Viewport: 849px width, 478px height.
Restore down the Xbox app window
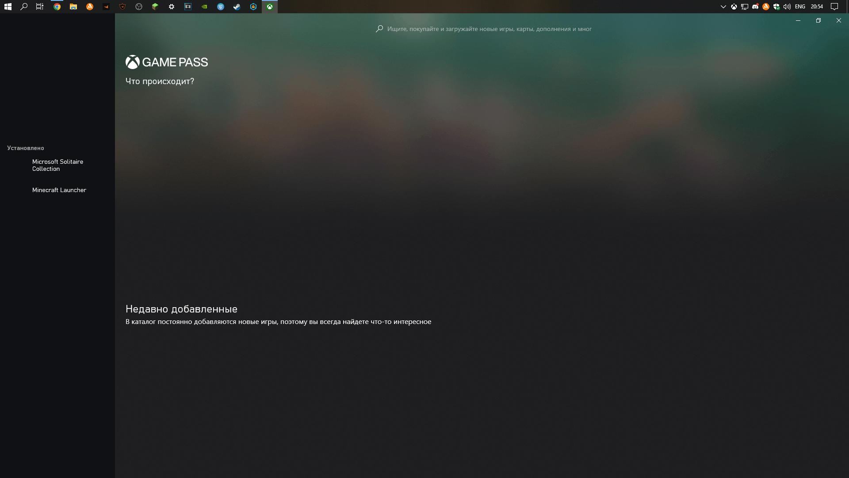[818, 20]
